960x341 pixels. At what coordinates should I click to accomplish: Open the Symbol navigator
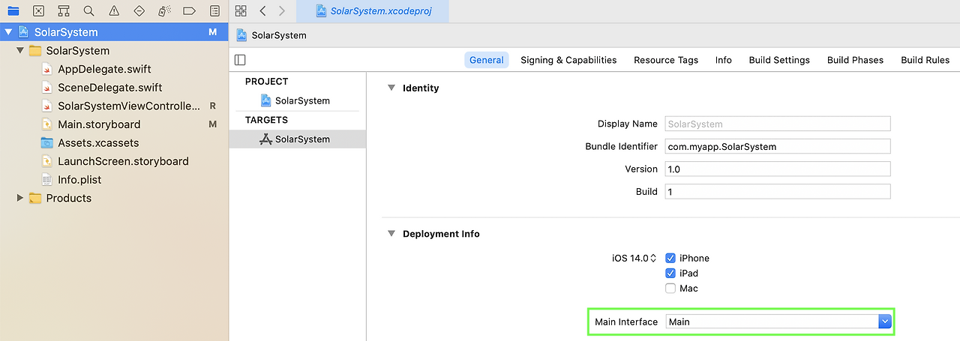[64, 11]
